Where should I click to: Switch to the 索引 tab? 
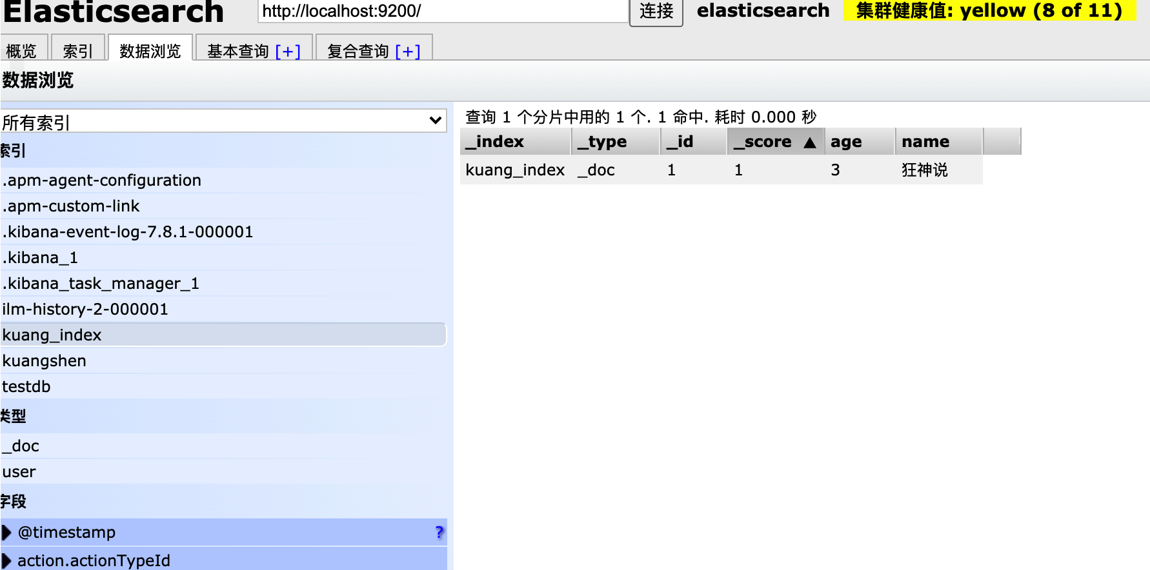point(78,49)
